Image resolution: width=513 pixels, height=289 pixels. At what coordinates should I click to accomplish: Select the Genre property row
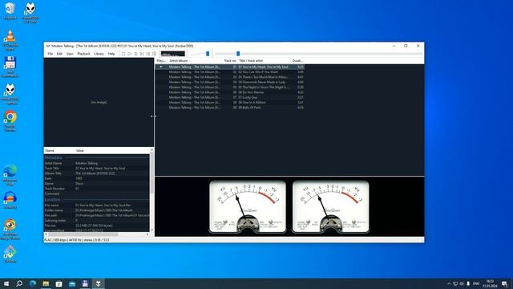(x=97, y=184)
